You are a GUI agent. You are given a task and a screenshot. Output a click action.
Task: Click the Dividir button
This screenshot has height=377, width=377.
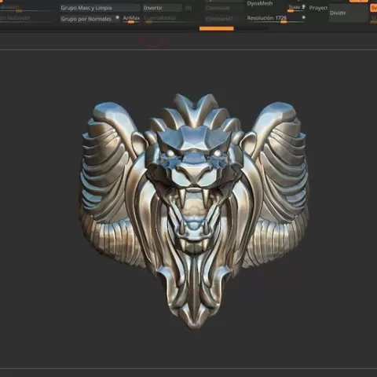coord(349,13)
